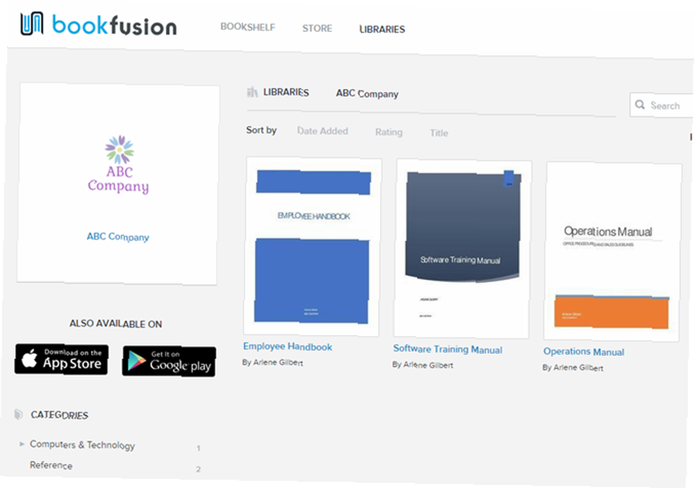Image resolution: width=695 pixels, height=490 pixels.
Task: Open the Employee Handbook cover thumbnail
Action: coord(313,247)
